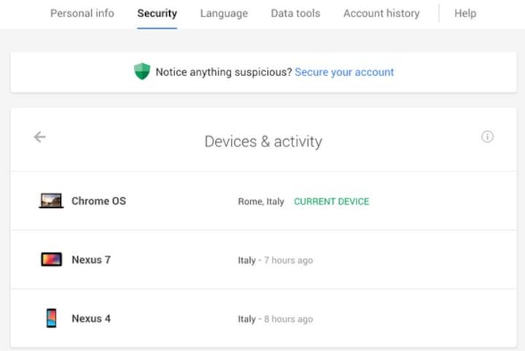
Task: Open the Nexus 4 device entry
Action: click(x=263, y=318)
